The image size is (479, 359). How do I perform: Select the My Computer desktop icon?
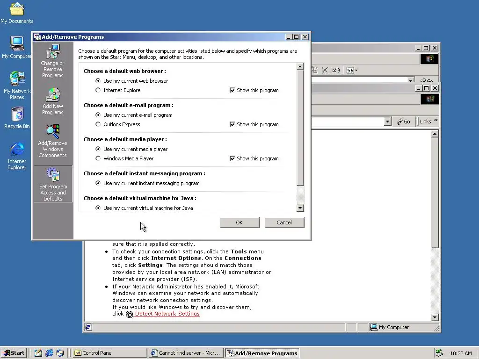click(x=17, y=47)
